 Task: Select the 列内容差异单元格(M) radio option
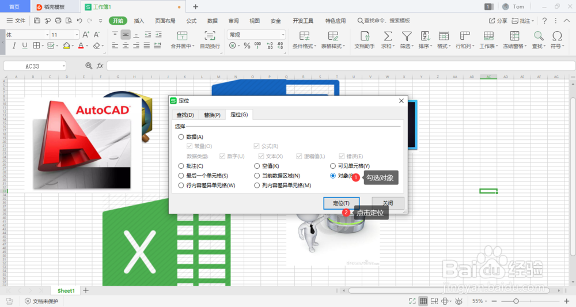tap(257, 185)
